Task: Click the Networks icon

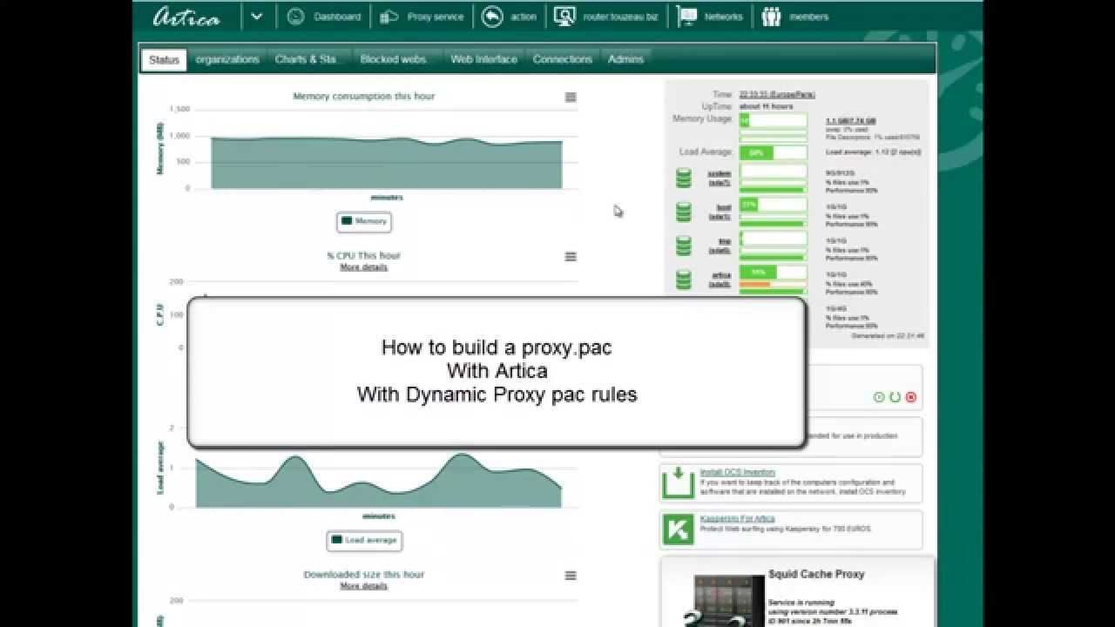Action: [x=687, y=17]
